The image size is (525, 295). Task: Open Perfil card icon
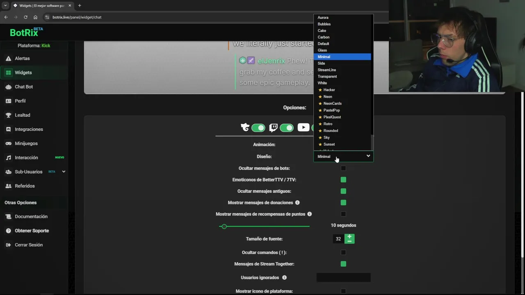tap(8, 101)
